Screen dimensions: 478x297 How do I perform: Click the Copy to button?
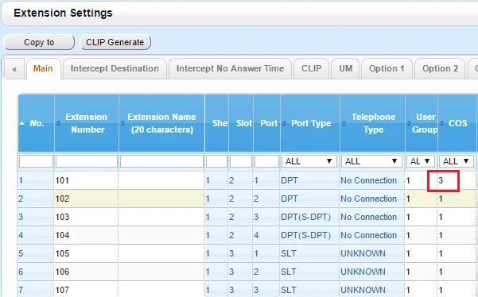click(39, 42)
